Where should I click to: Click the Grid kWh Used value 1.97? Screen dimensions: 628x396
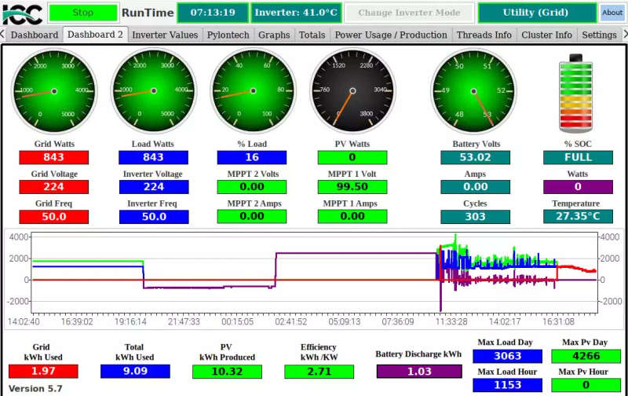[x=43, y=371]
